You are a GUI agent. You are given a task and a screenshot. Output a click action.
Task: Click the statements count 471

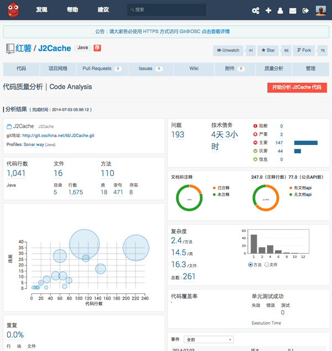coord(118,193)
